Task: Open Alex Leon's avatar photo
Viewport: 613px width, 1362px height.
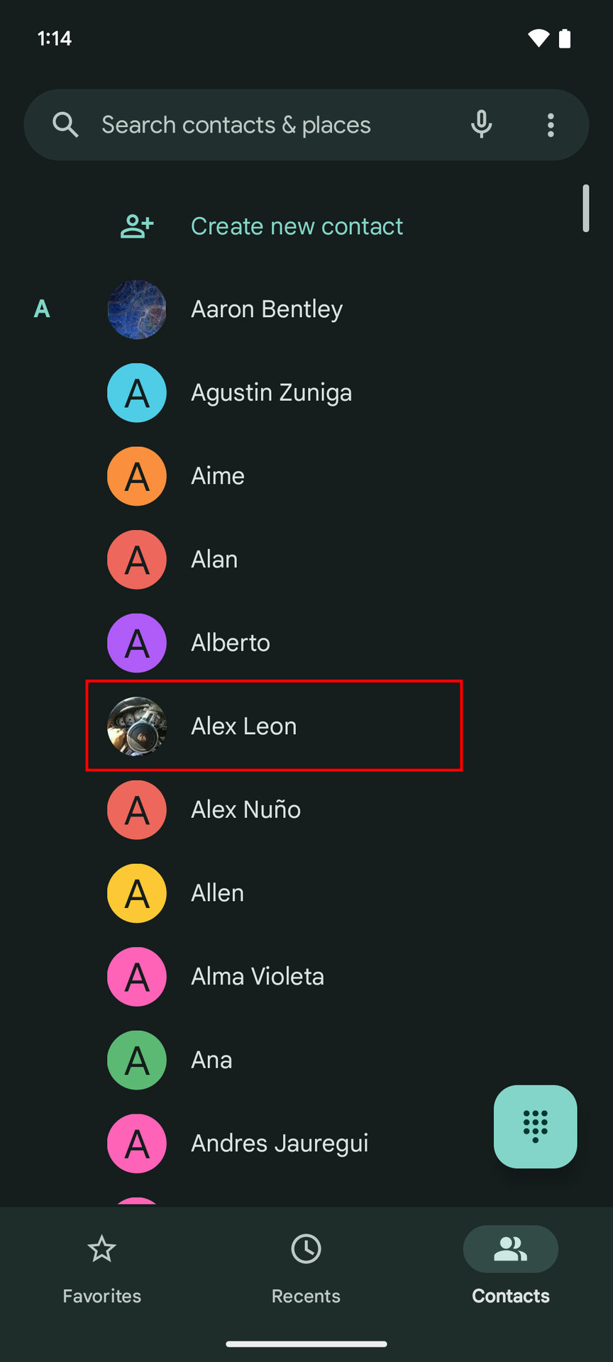Action: tap(137, 726)
